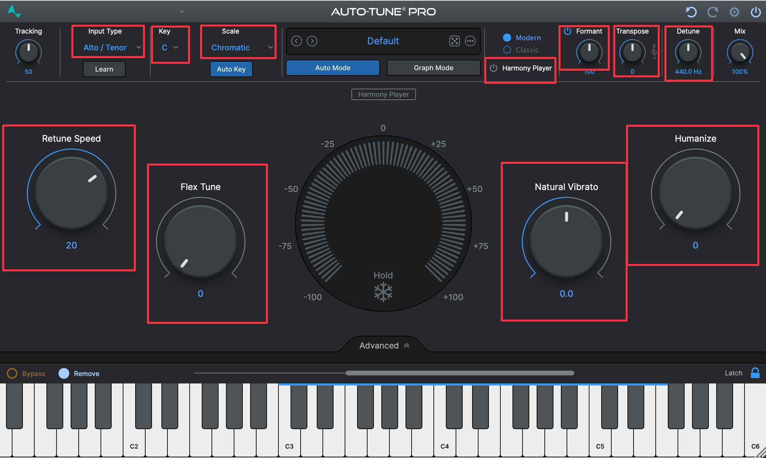Click the Retune Speed knob
The width and height of the screenshot is (766, 458).
click(71, 193)
